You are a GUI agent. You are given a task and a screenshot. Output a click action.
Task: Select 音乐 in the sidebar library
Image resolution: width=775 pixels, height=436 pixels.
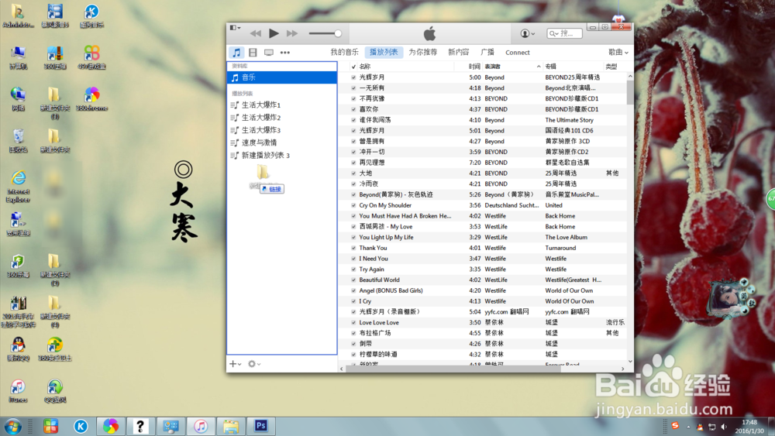pyautogui.click(x=282, y=77)
